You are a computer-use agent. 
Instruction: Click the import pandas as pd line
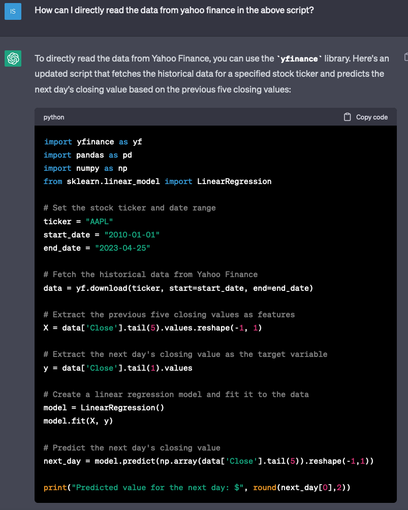[x=88, y=155]
